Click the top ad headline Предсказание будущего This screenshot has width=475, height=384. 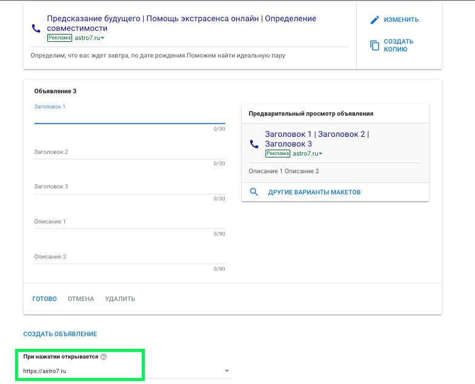coord(182,23)
